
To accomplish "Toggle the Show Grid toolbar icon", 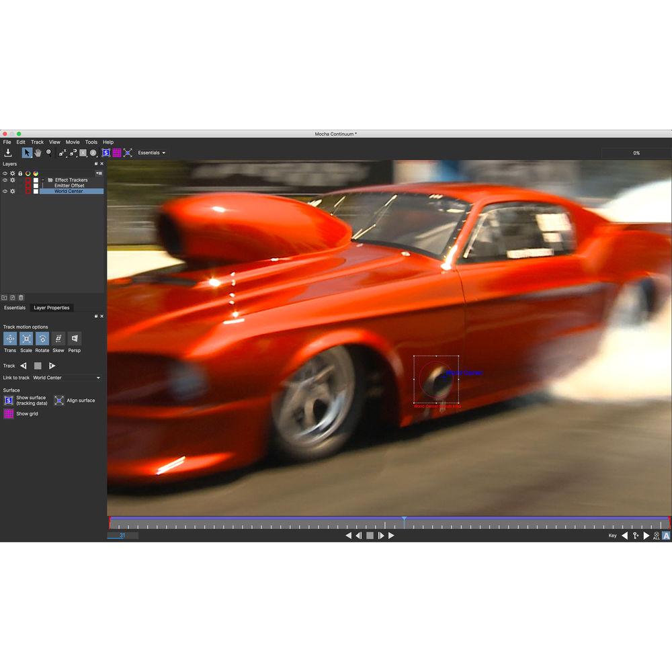I will 116,153.
